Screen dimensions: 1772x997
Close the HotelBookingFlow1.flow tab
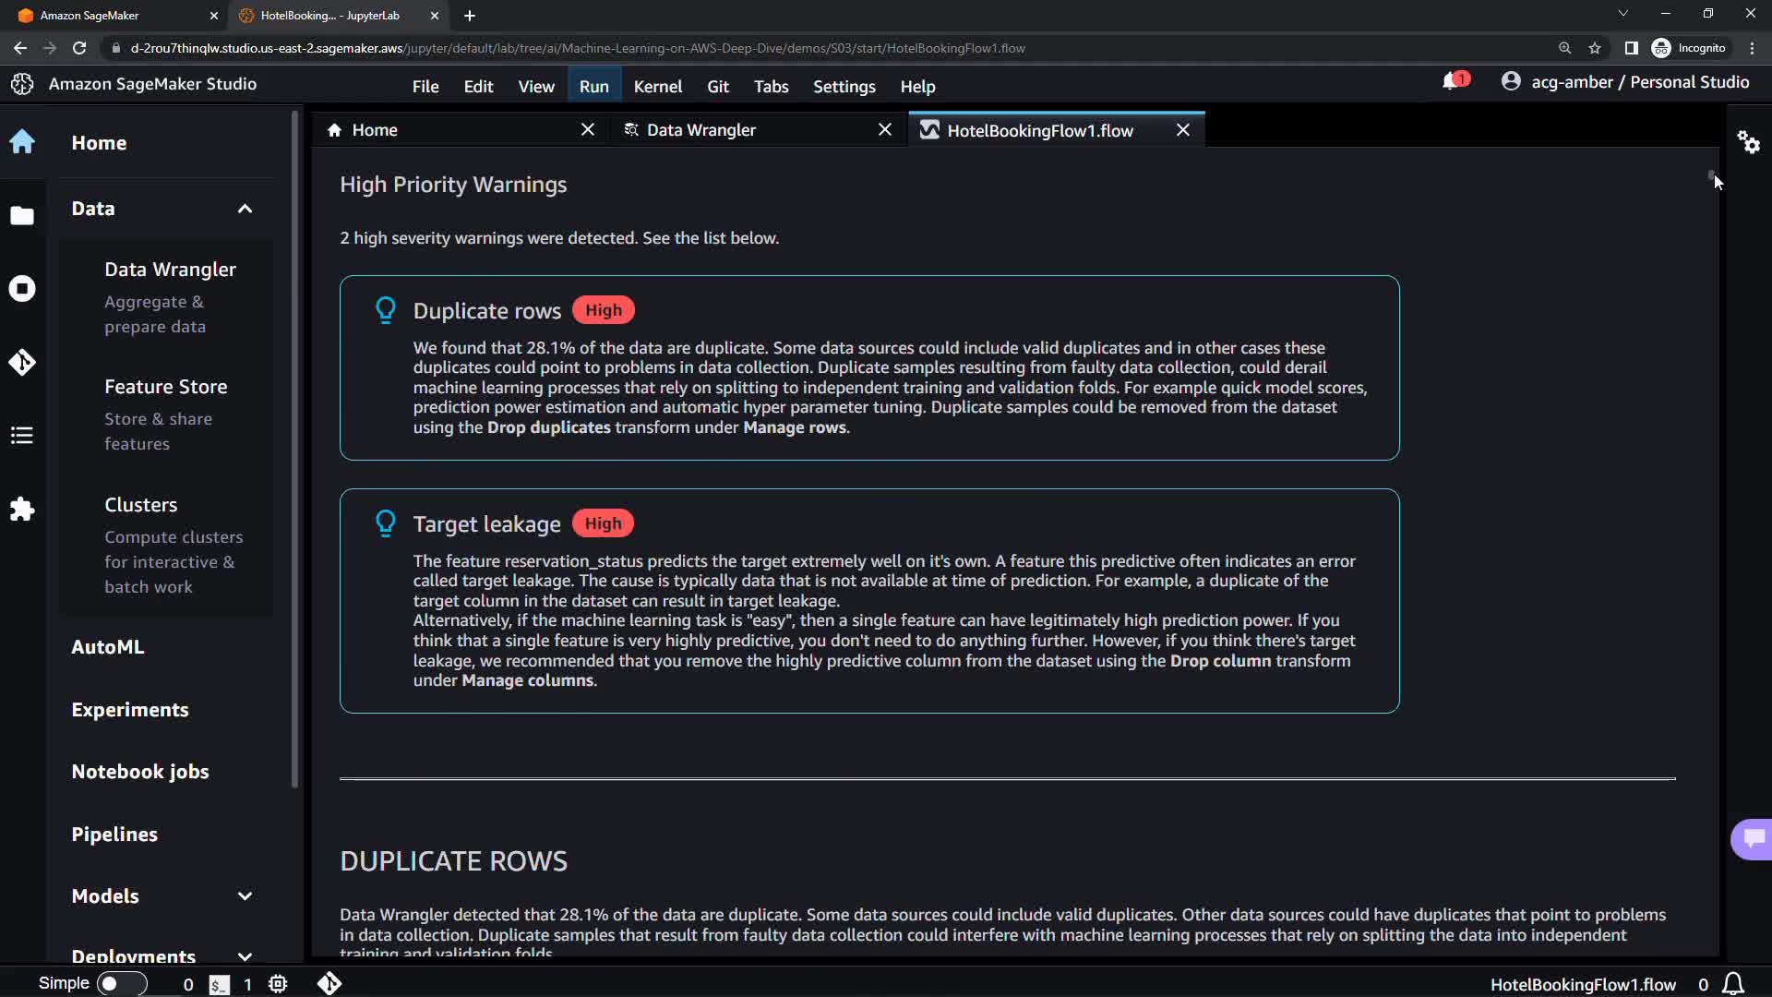1183,130
